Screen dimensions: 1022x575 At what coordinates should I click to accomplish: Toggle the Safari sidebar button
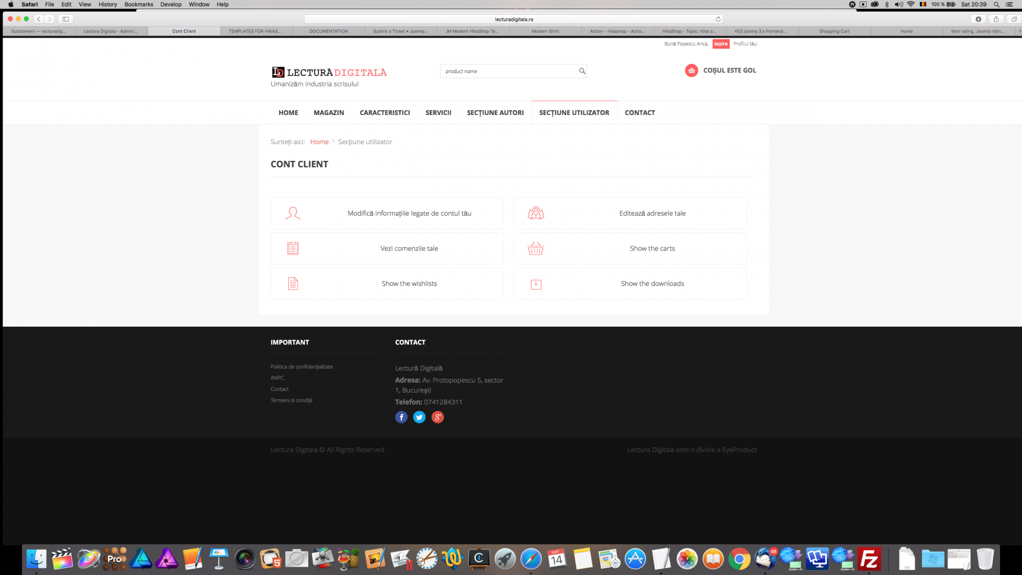point(65,19)
